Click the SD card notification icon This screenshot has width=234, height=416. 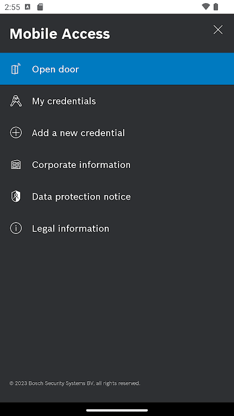pos(40,7)
